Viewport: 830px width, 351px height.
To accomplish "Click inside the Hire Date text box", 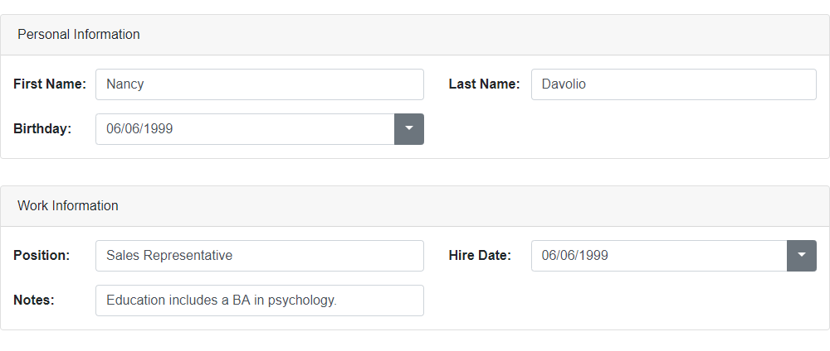I will (x=658, y=256).
